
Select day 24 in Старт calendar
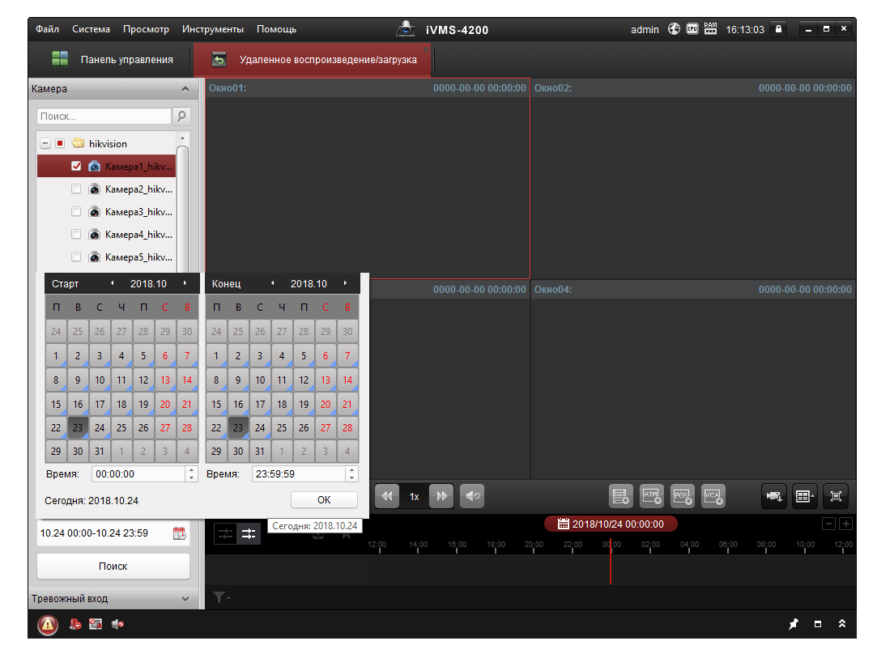[x=100, y=428]
